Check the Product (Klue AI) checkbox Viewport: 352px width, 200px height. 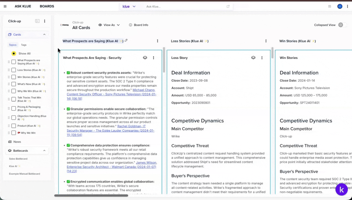click(13, 126)
